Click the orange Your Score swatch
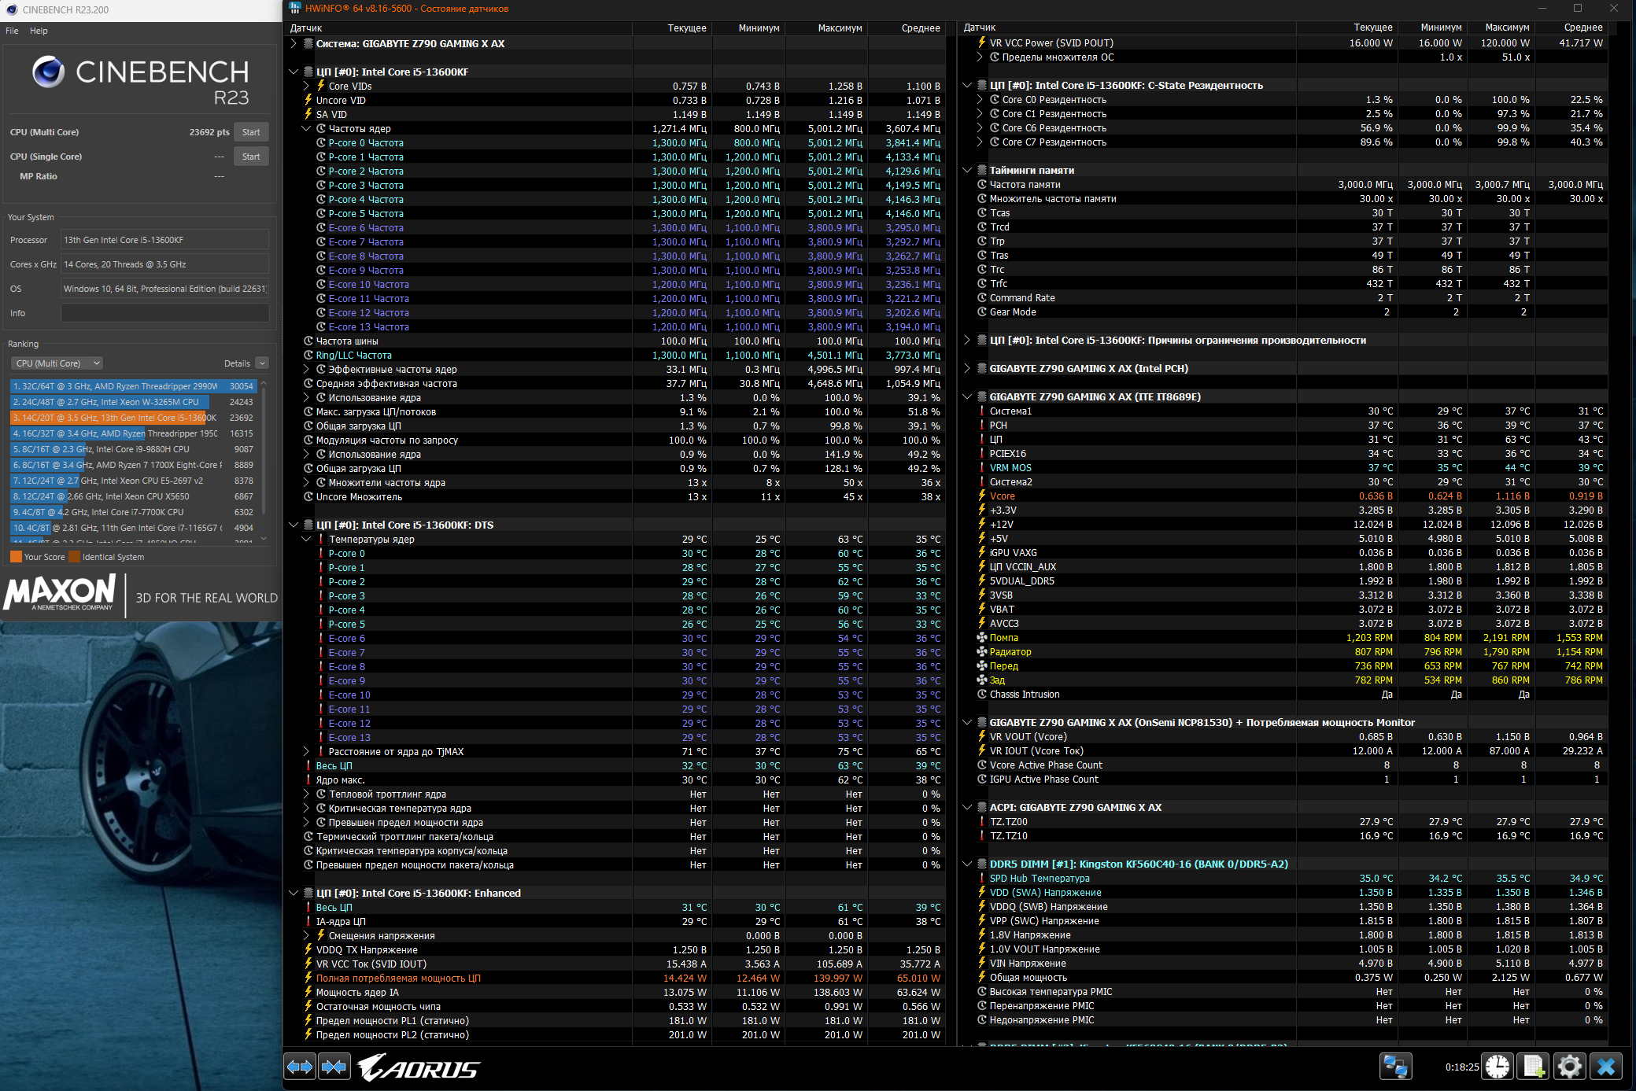 pyautogui.click(x=16, y=557)
